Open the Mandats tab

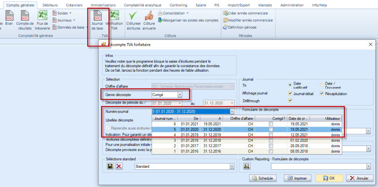265,5
